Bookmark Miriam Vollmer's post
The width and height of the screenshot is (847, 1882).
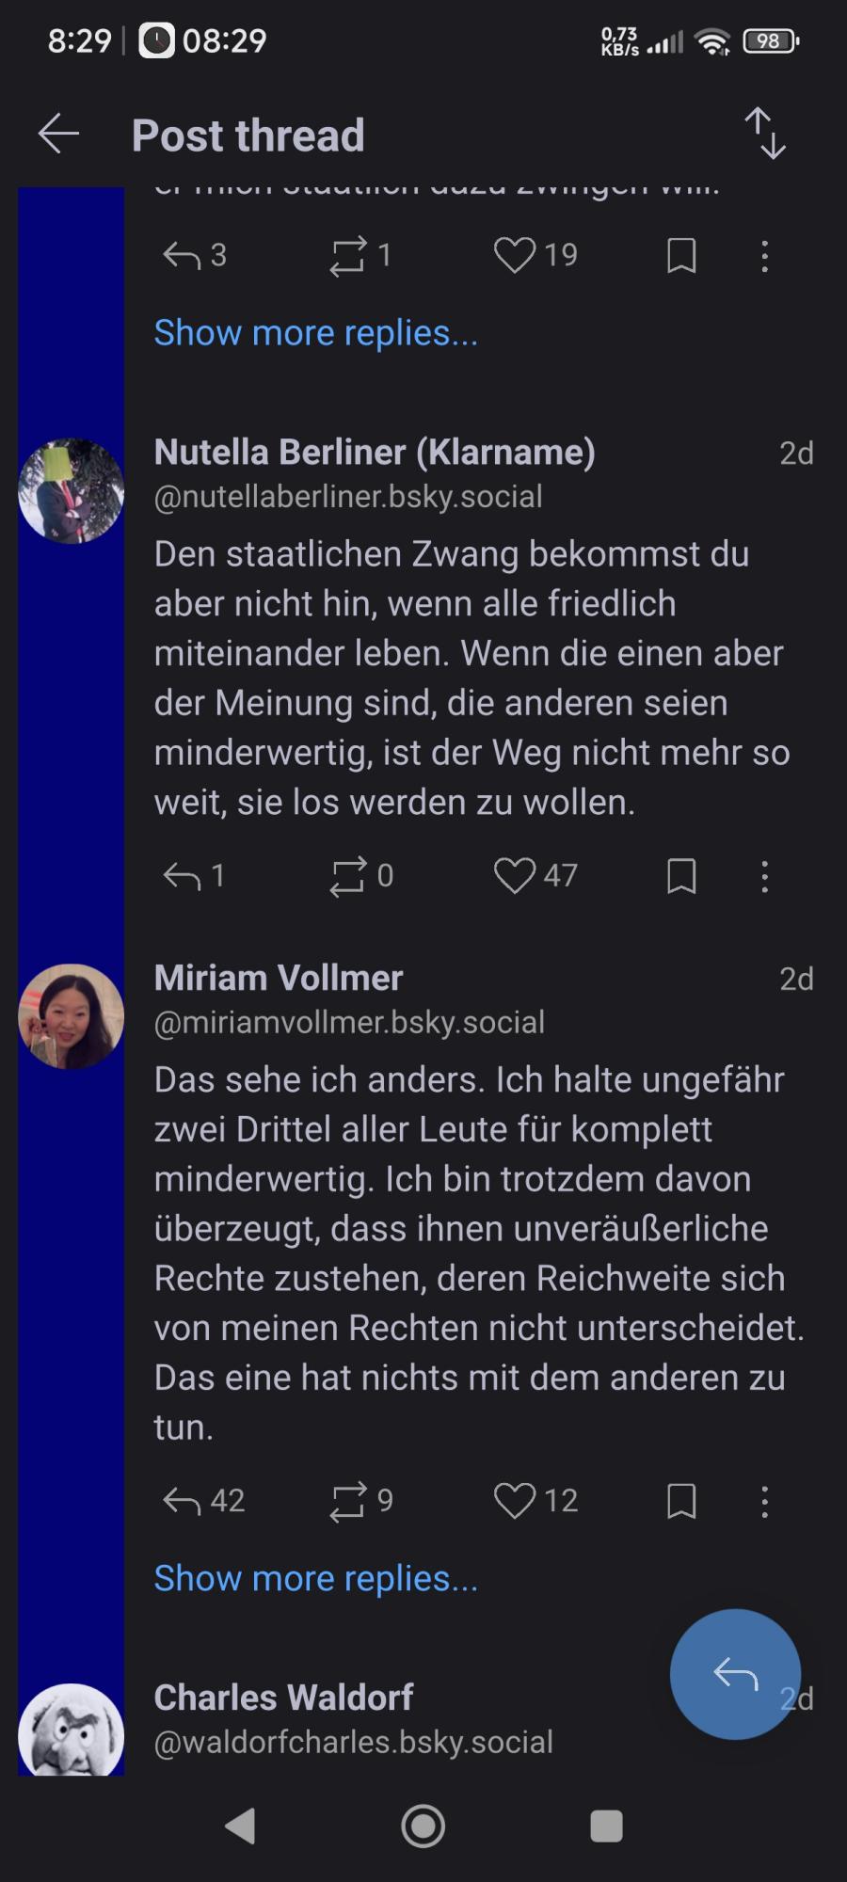(681, 1501)
